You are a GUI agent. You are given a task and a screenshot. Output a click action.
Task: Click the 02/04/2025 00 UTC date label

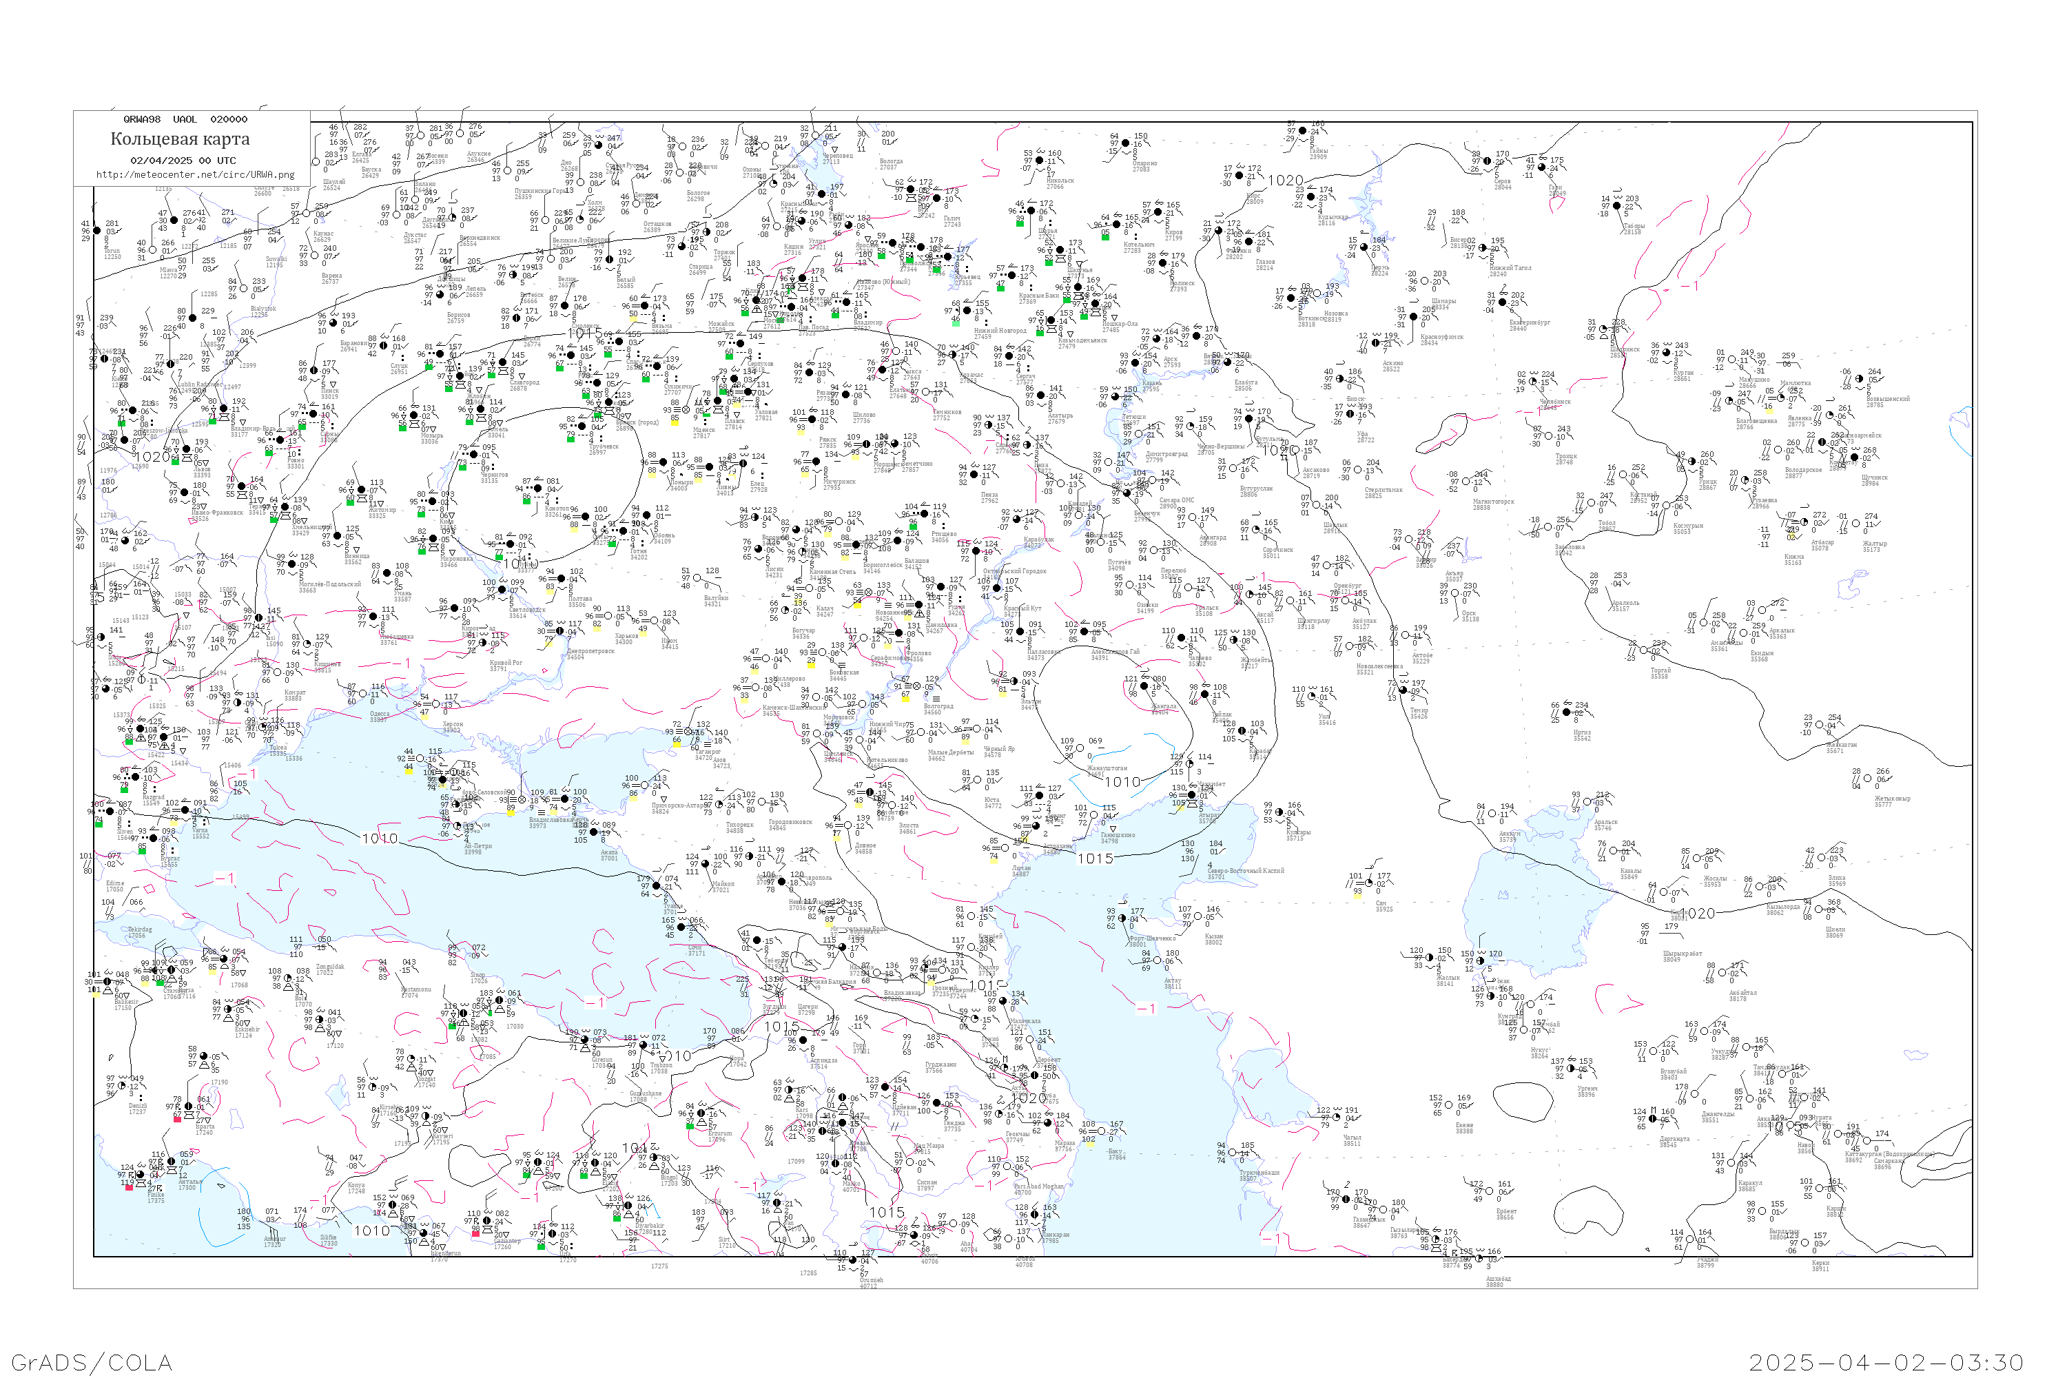[x=183, y=160]
